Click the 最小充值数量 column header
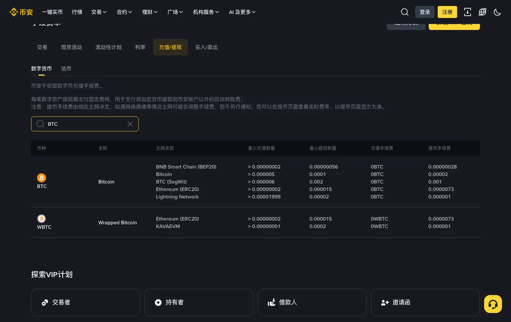The image size is (511, 322). tap(261, 148)
